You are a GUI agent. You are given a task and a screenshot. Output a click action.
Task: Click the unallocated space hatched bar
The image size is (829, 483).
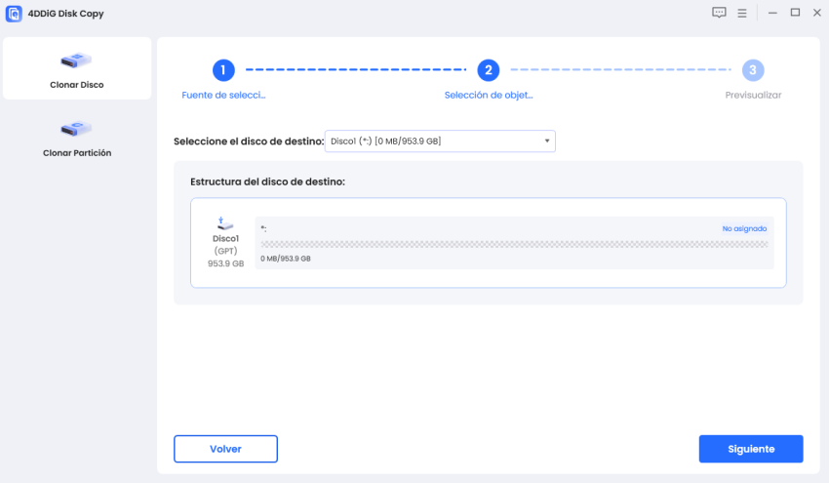click(513, 244)
